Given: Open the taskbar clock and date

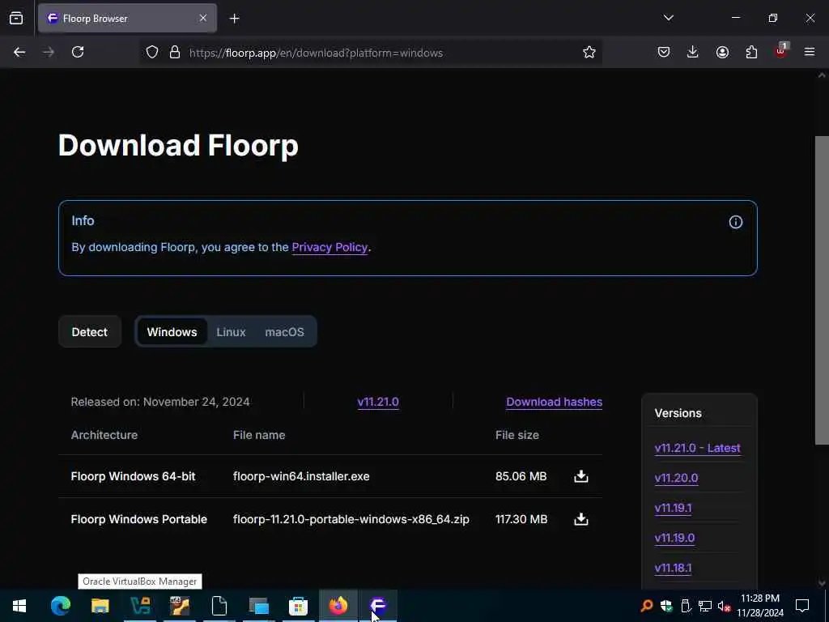Looking at the screenshot, I should [x=760, y=606].
